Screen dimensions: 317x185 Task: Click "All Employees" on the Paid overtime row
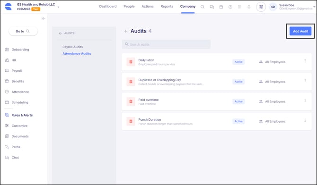(275, 101)
